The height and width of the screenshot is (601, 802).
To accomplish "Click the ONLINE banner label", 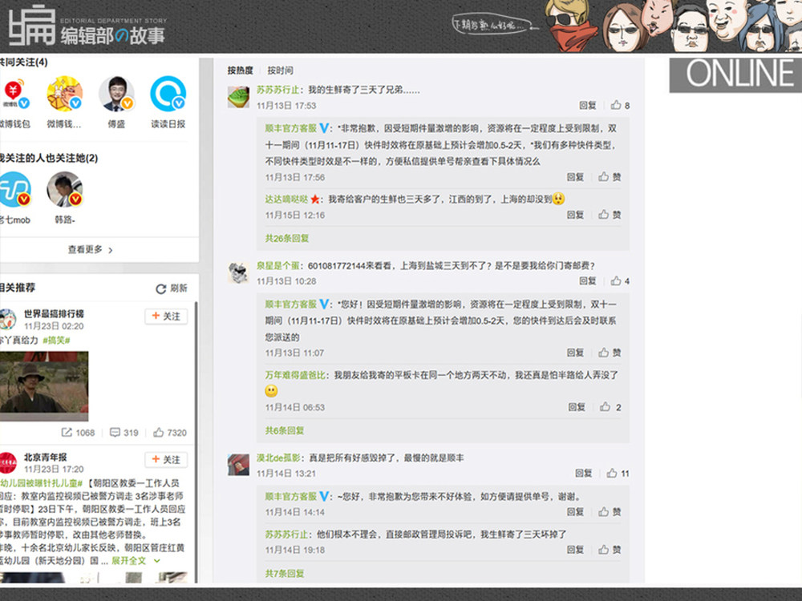I will coord(735,75).
